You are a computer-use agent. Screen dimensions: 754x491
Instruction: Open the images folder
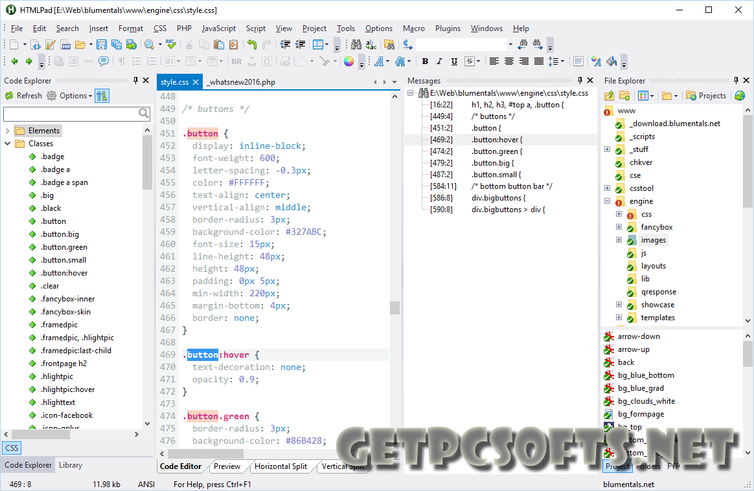654,240
